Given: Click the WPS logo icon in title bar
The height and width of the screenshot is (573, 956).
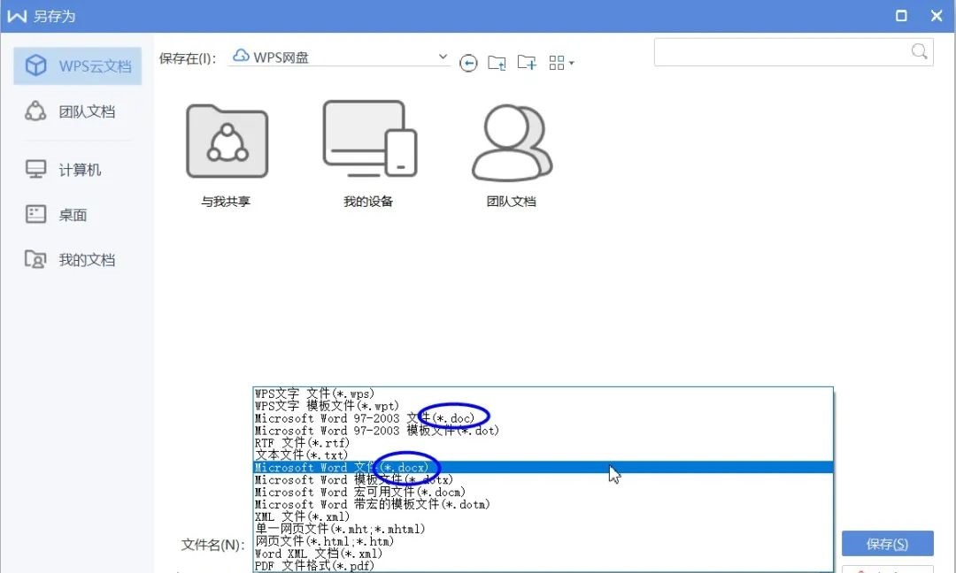Looking at the screenshot, I should click(x=17, y=16).
